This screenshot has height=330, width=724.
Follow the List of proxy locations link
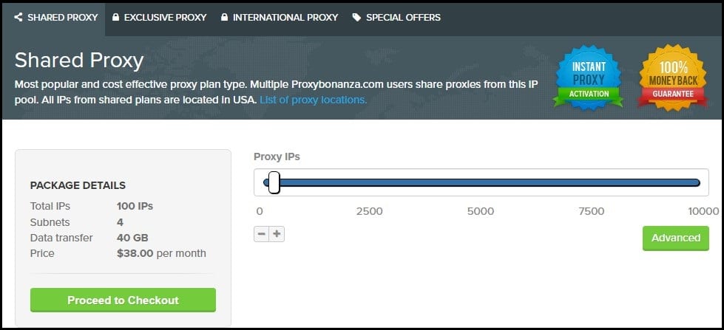313,99
